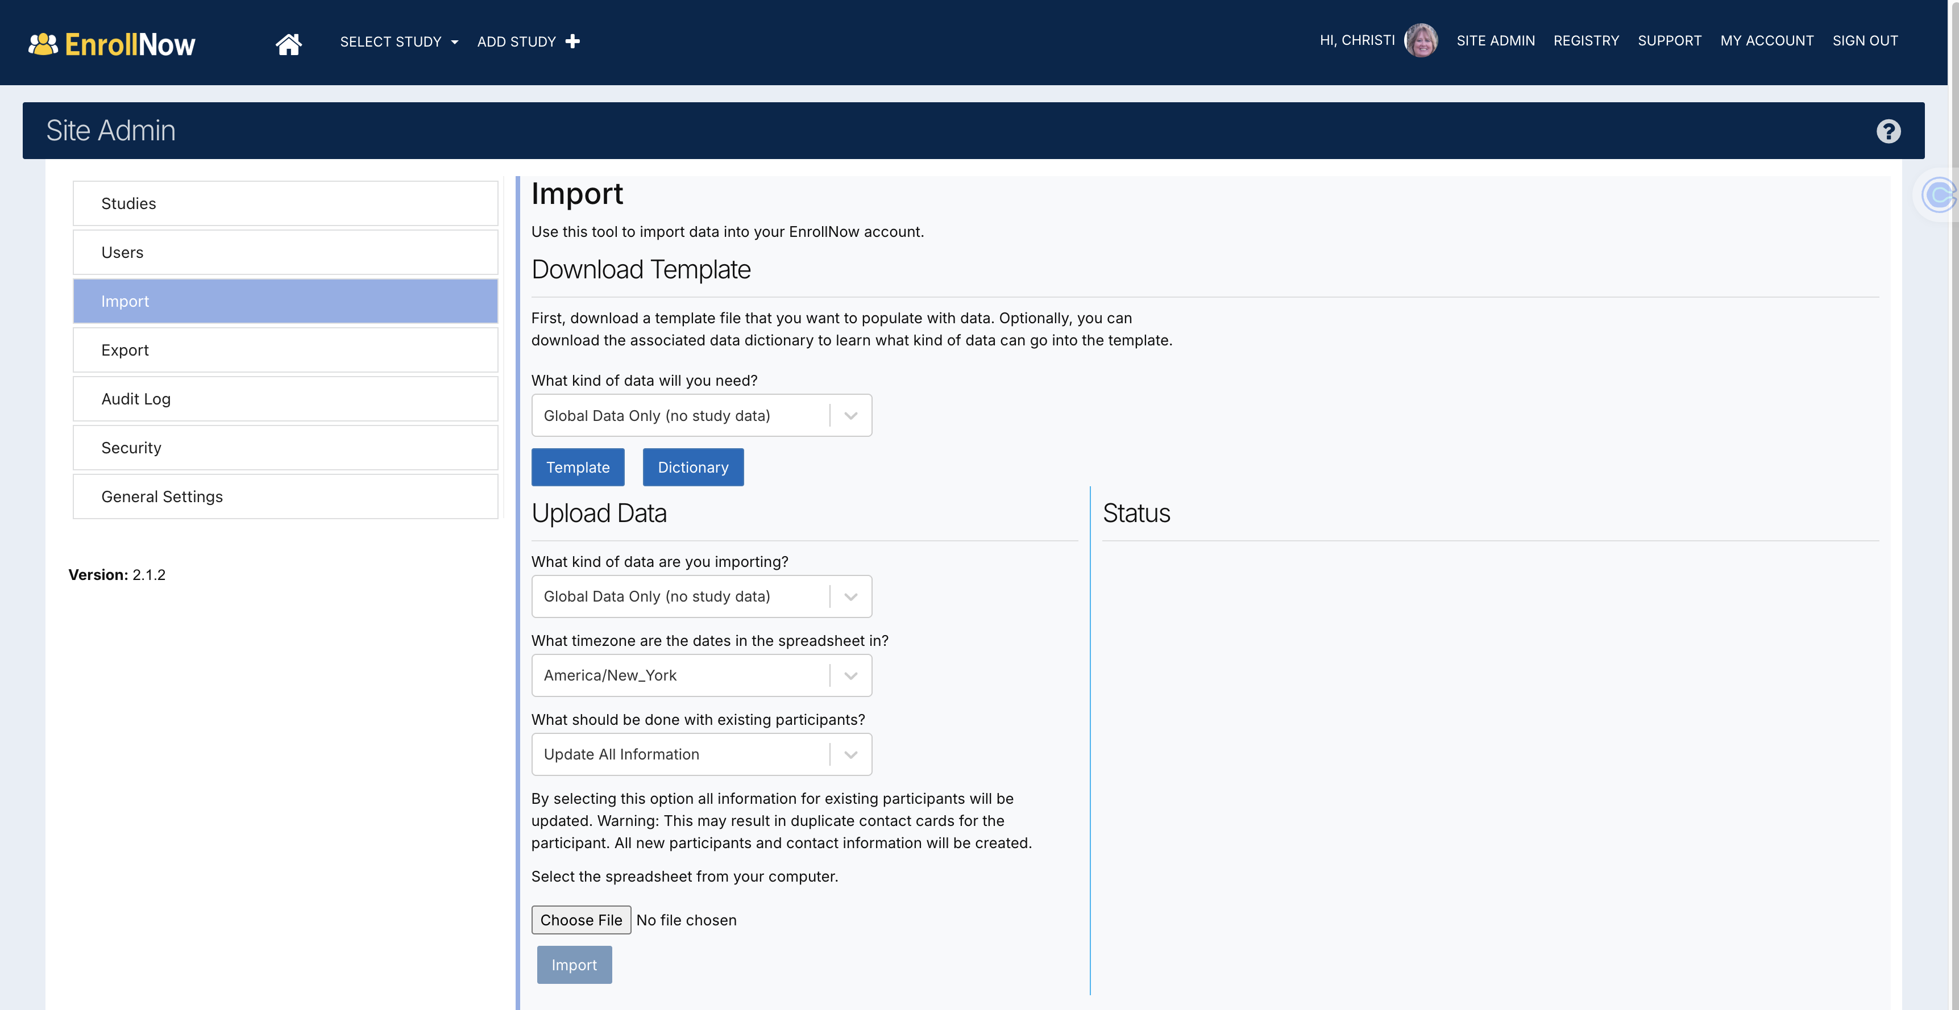Screen dimensions: 1959x1010
Task: Click the floating circular widget at right edge
Action: click(x=1937, y=195)
